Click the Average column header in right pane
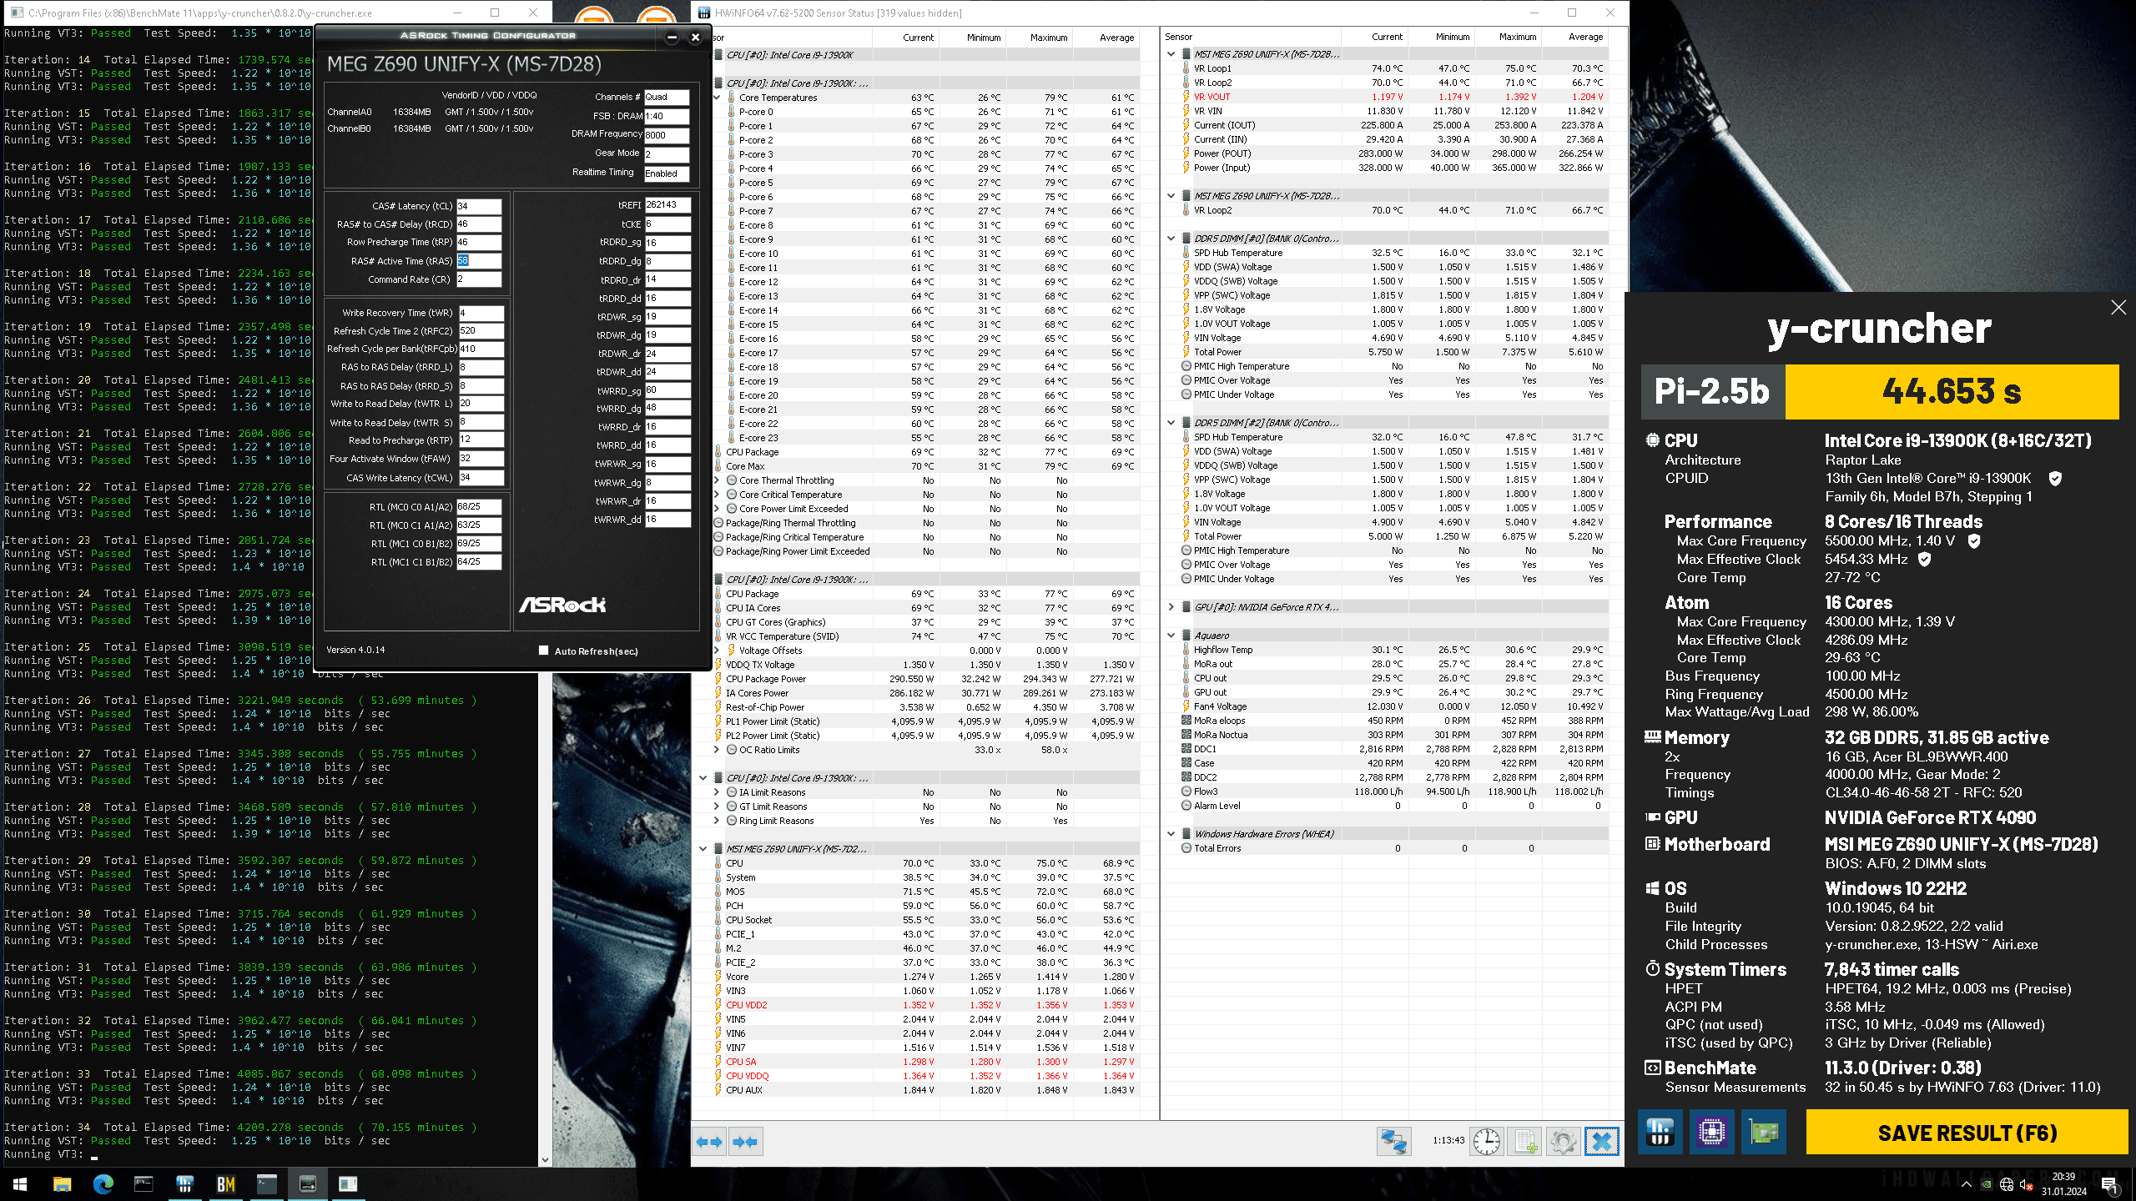The image size is (2136, 1201). (1584, 37)
